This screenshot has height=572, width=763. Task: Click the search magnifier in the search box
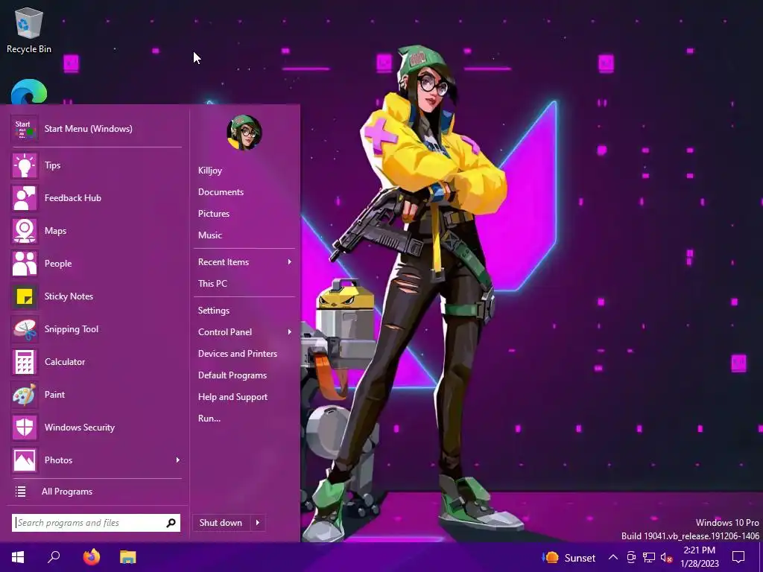tap(171, 523)
